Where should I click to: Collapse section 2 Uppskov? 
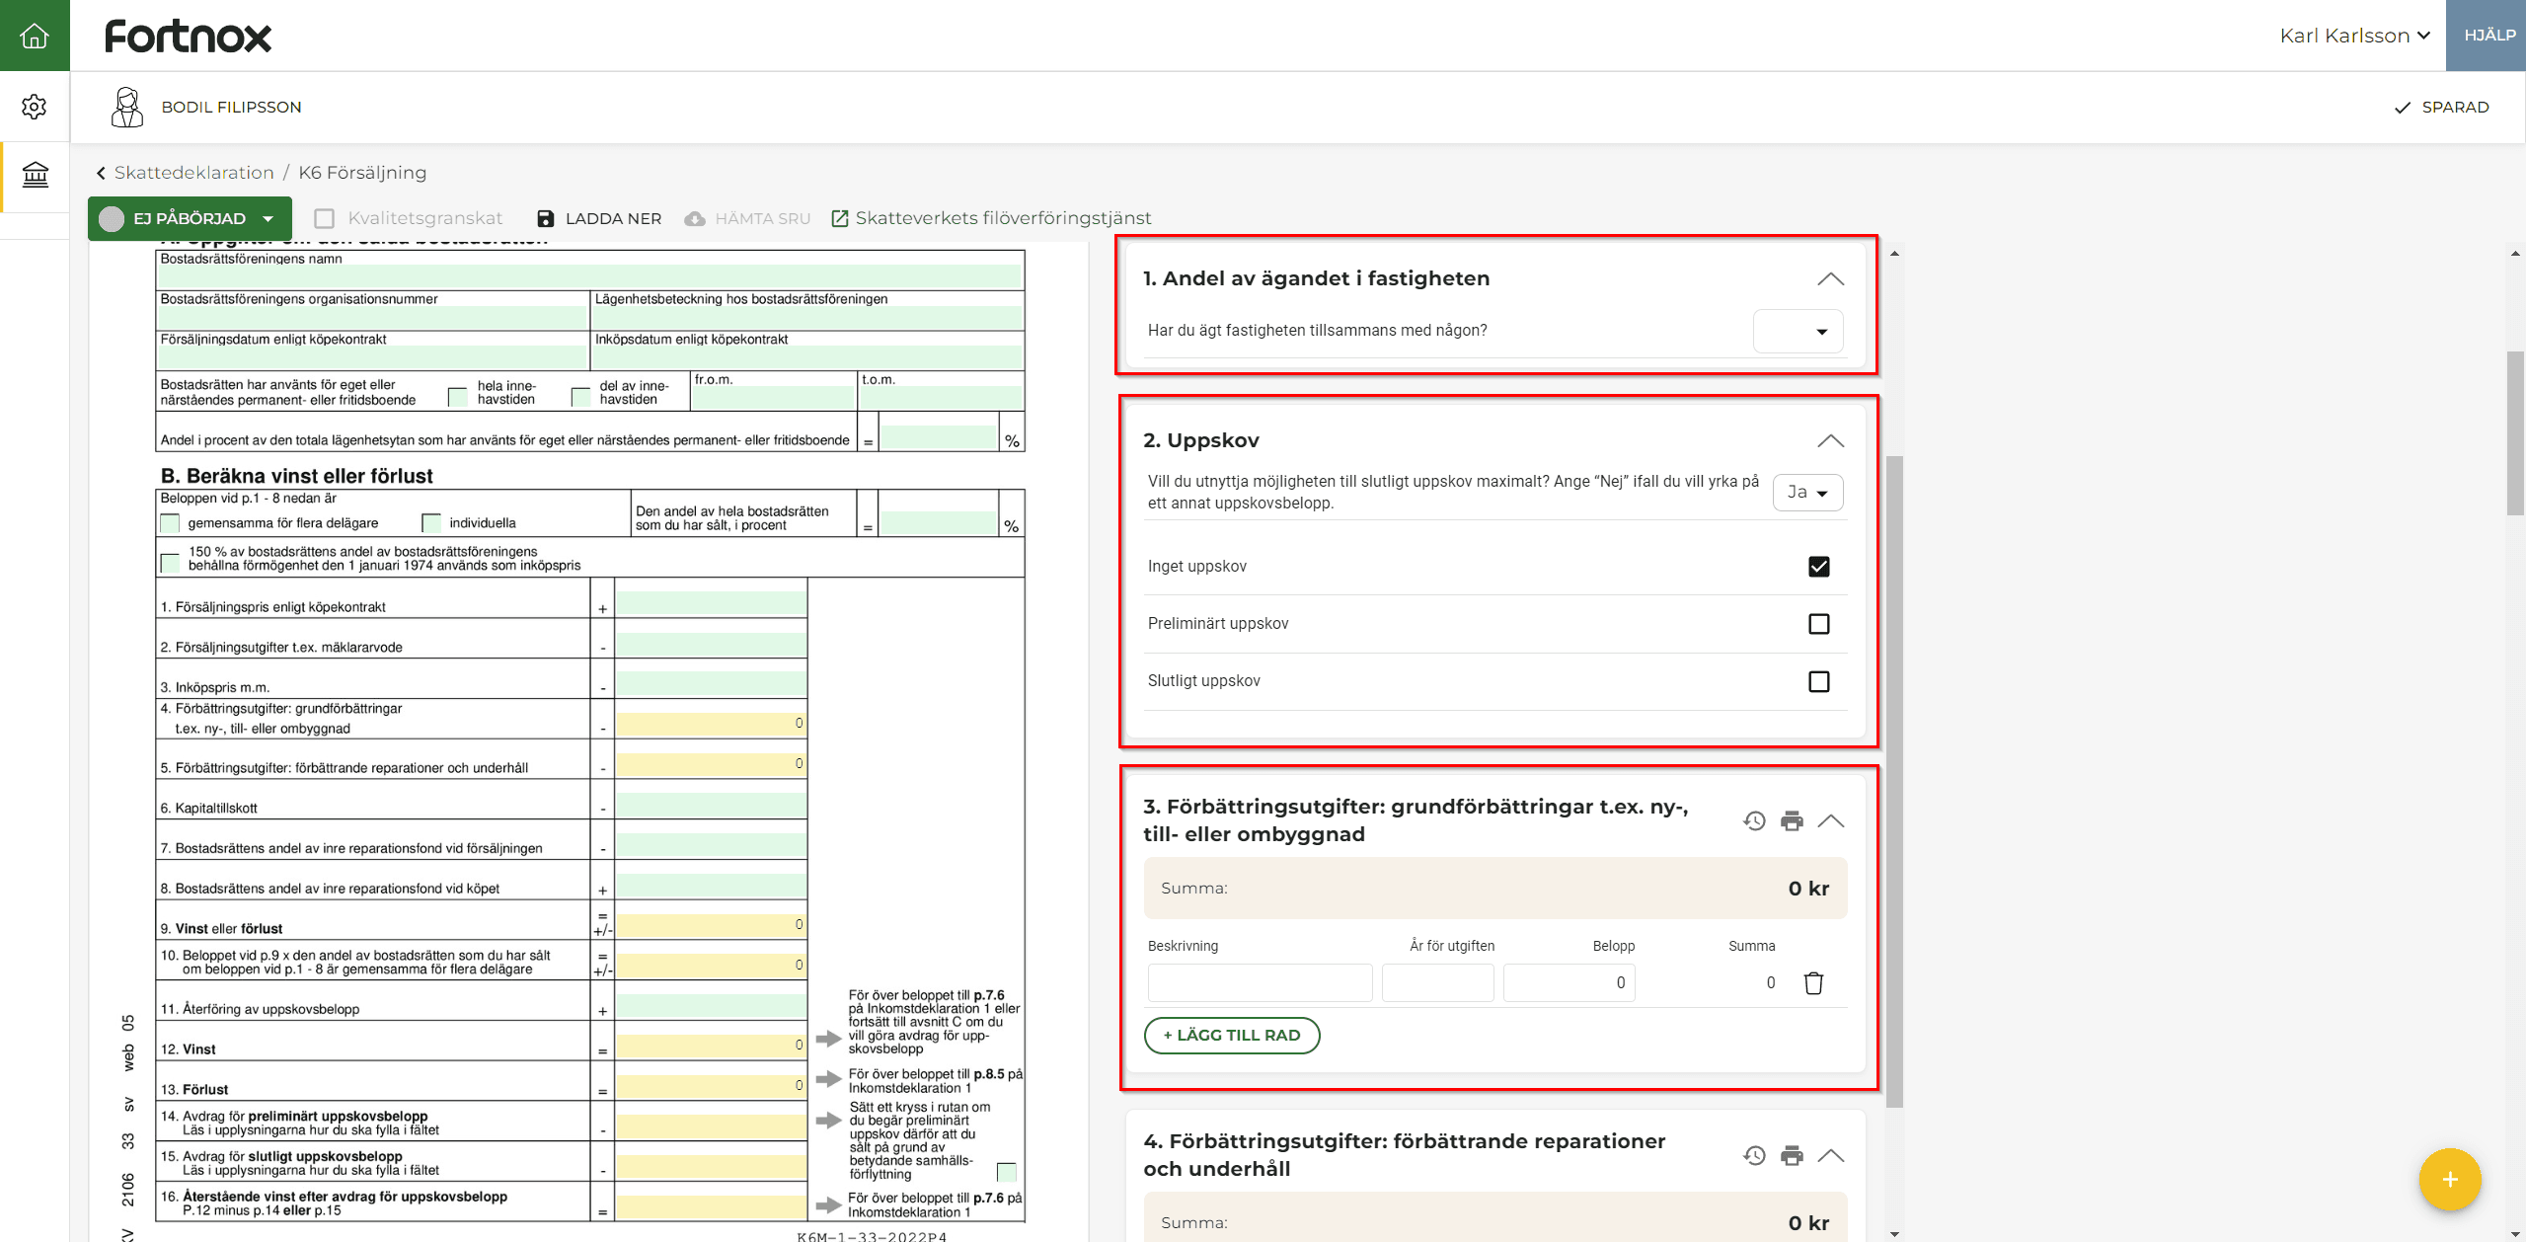click(1830, 440)
